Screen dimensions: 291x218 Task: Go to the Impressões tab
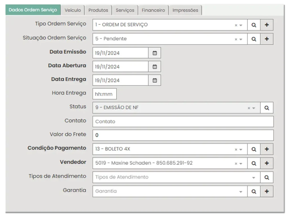[185, 10]
